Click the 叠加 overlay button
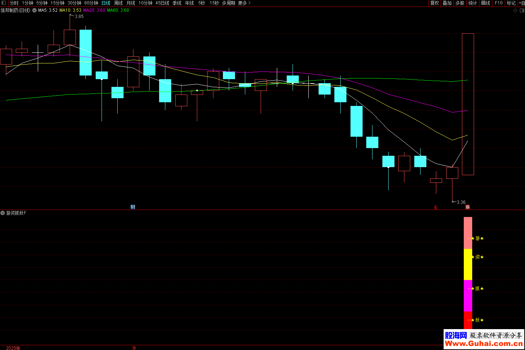Viewport: 525px width, 350px height. click(x=447, y=3)
